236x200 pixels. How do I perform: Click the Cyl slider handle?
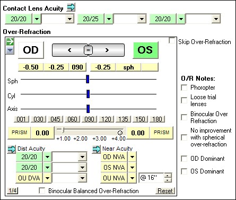point(88,94)
